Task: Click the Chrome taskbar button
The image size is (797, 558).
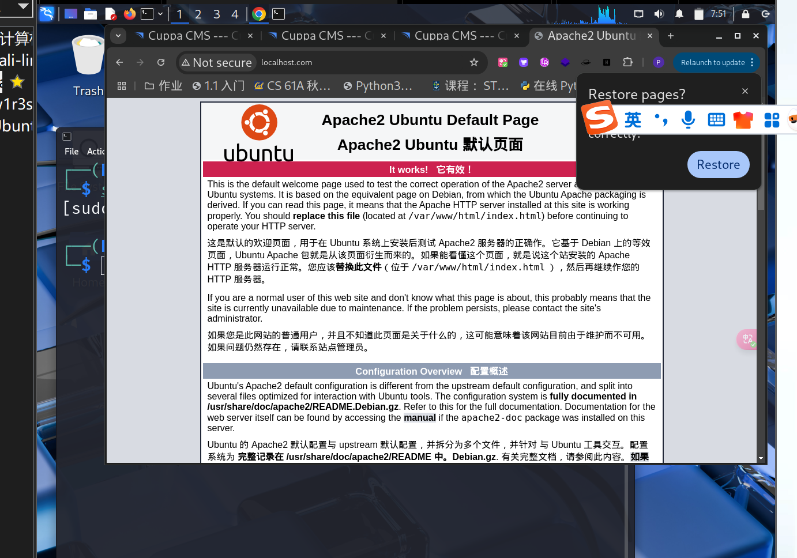Action: click(x=259, y=14)
